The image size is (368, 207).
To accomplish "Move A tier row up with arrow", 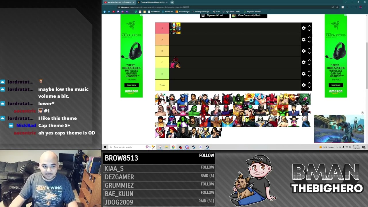I will tap(309, 37).
